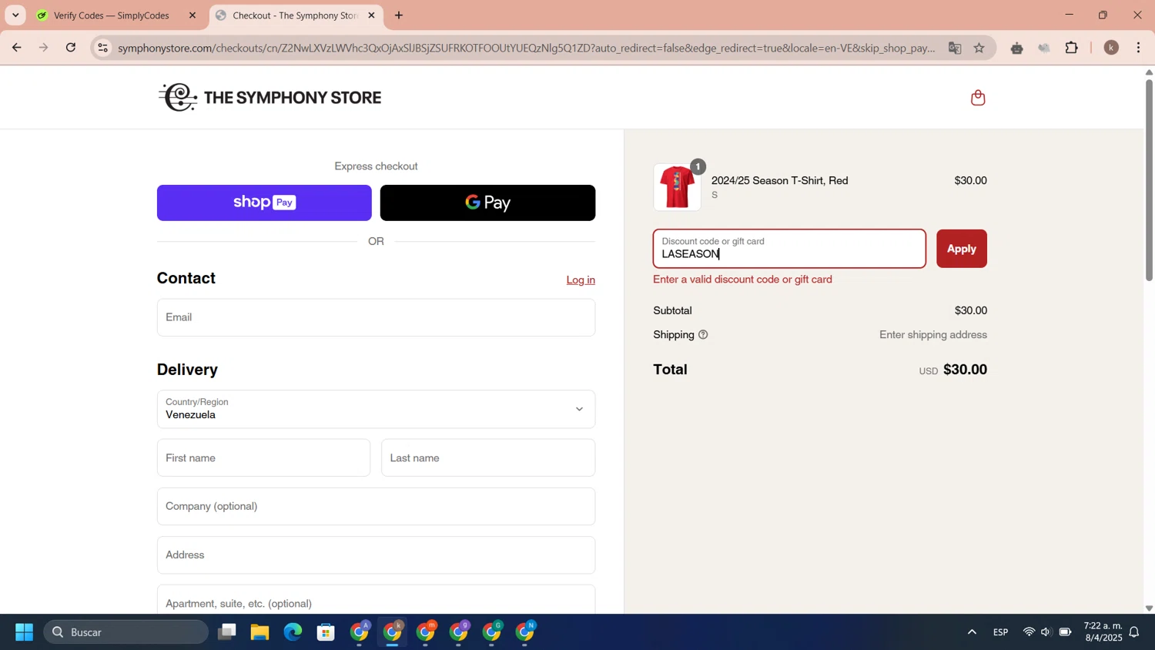The height and width of the screenshot is (650, 1155).
Task: Close the Checkout Symphony Store tab
Action: tap(371, 15)
